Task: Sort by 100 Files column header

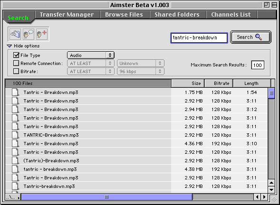Action: (x=88, y=83)
